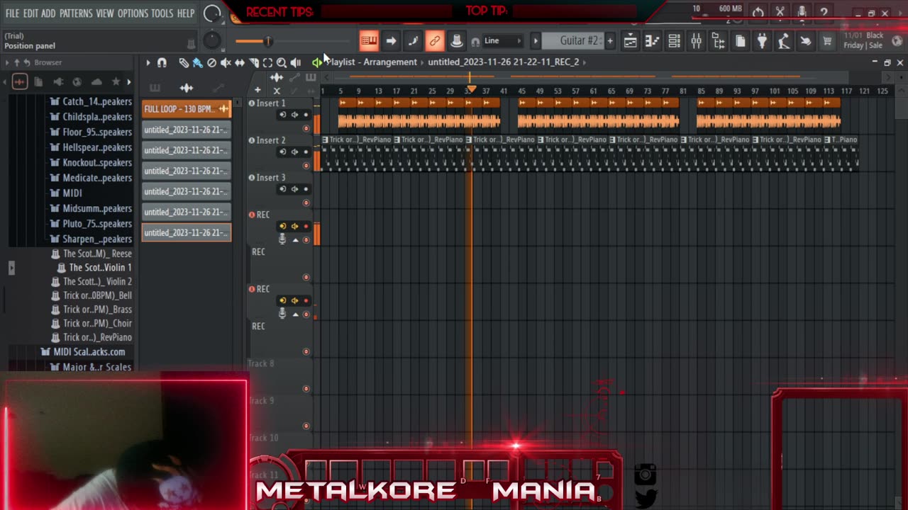The height and width of the screenshot is (510, 908).
Task: Toggle record arm on second REC track
Action: click(306, 300)
